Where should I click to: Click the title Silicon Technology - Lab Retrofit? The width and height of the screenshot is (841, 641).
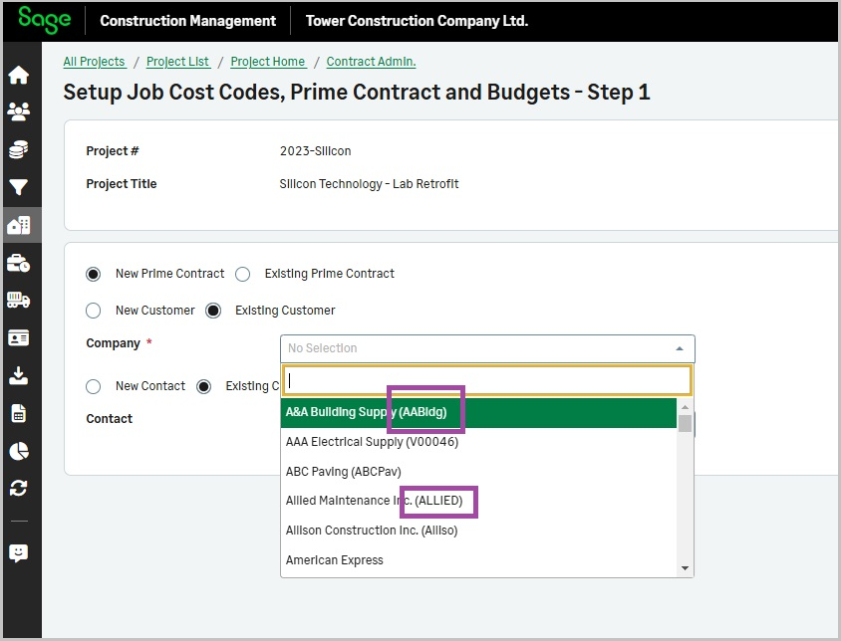click(x=369, y=184)
